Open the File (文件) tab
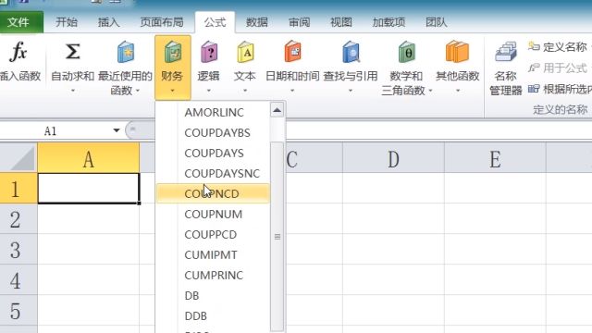Viewport: 592px width, 333px height. [x=20, y=22]
